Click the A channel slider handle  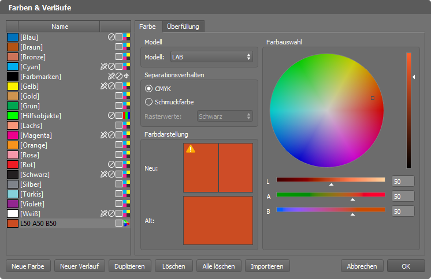click(352, 199)
